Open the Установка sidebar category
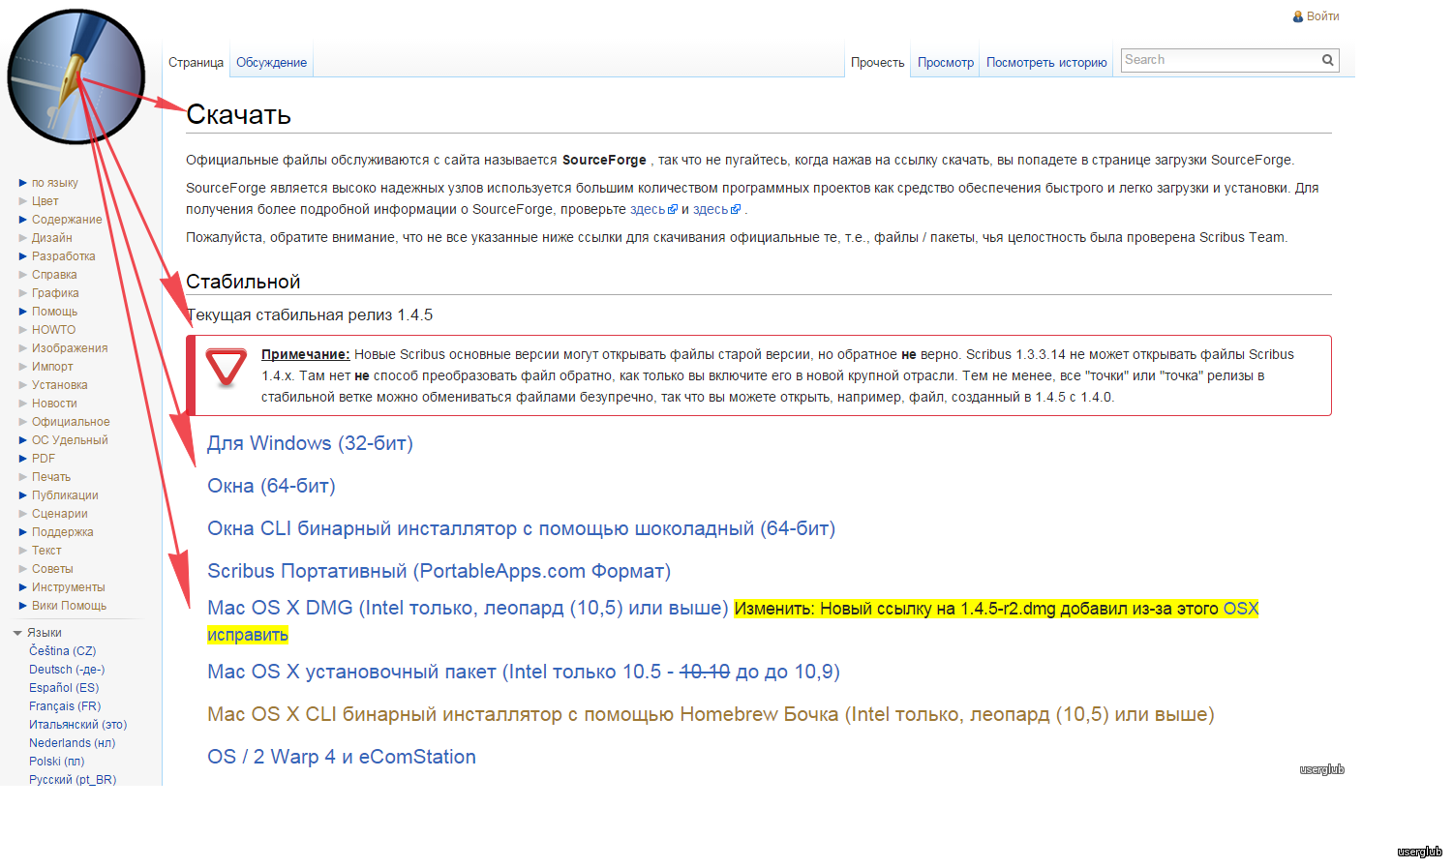 60,385
